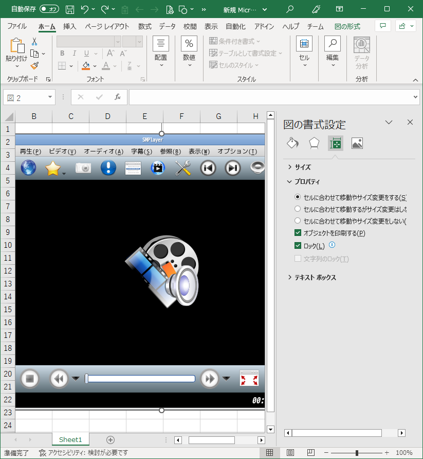Open the ファイル tab

(x=17, y=26)
